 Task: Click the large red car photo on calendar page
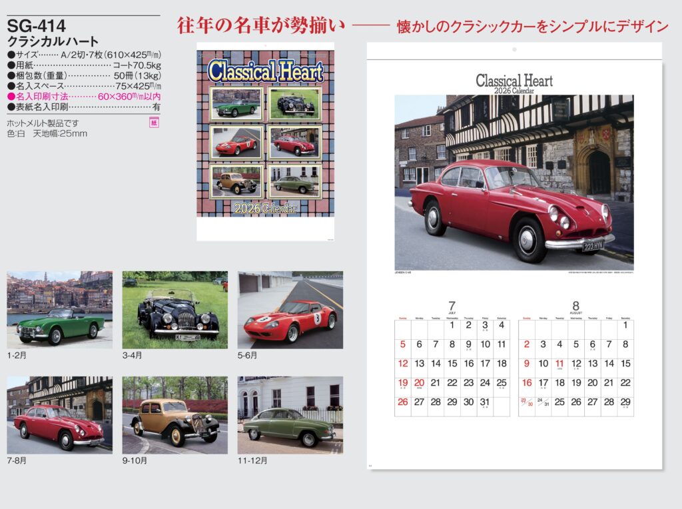(x=513, y=182)
